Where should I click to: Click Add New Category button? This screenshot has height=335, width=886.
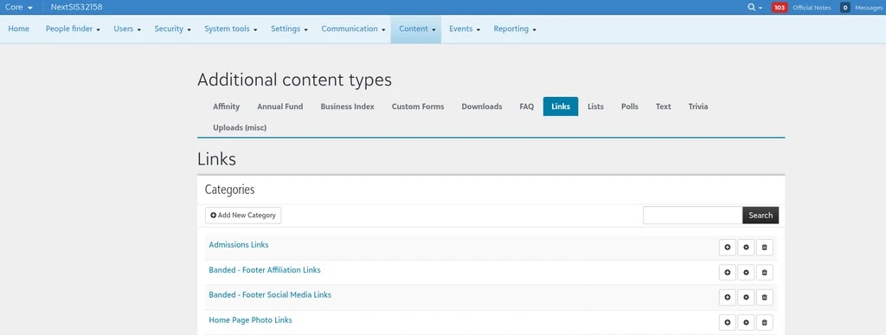[243, 216]
